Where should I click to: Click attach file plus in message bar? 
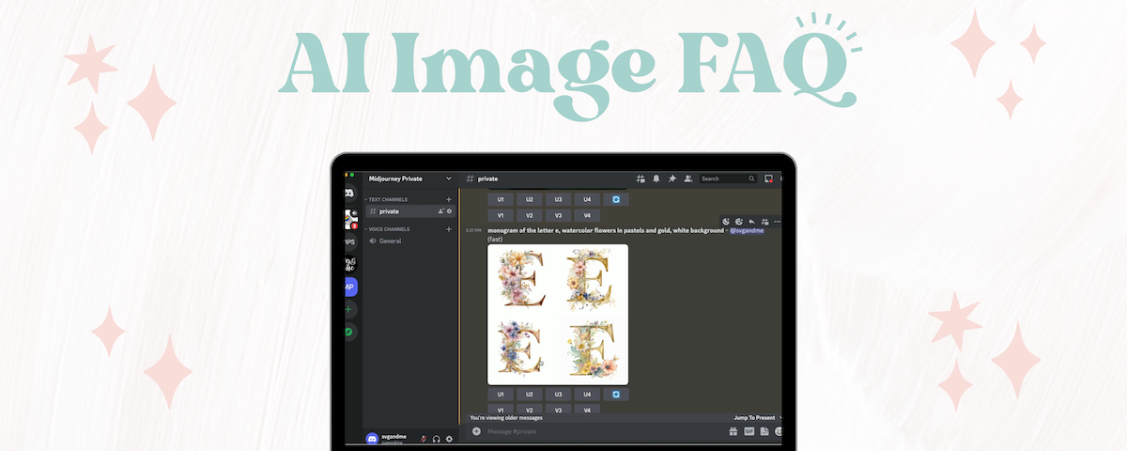click(476, 431)
